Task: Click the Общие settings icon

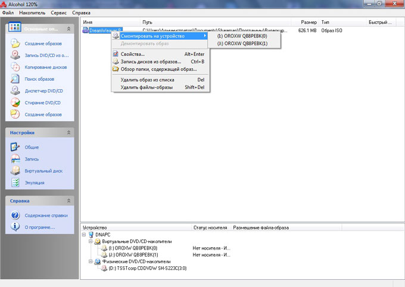Action: (15, 147)
